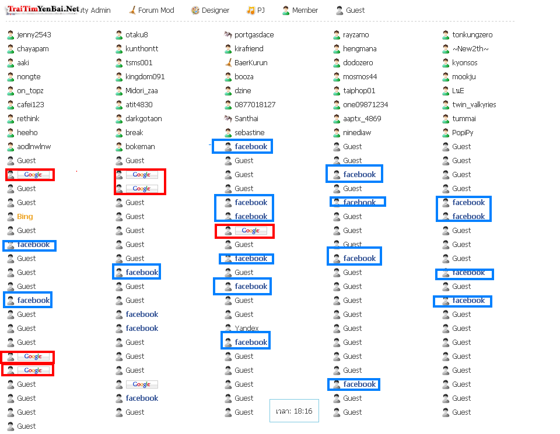Image resolution: width=560 pixels, height=434 pixels.
Task: Click the Designer legend label
Action: [x=215, y=10]
